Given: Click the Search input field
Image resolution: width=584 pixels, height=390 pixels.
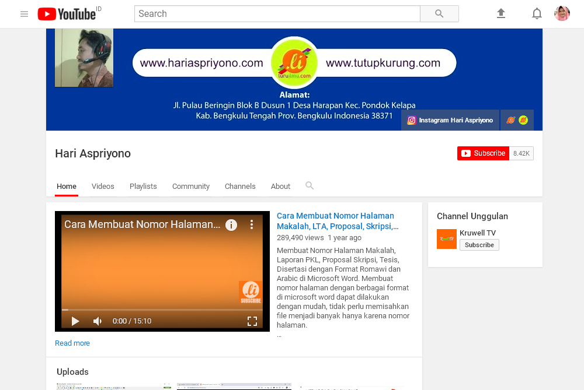Looking at the screenshot, I should tap(277, 14).
